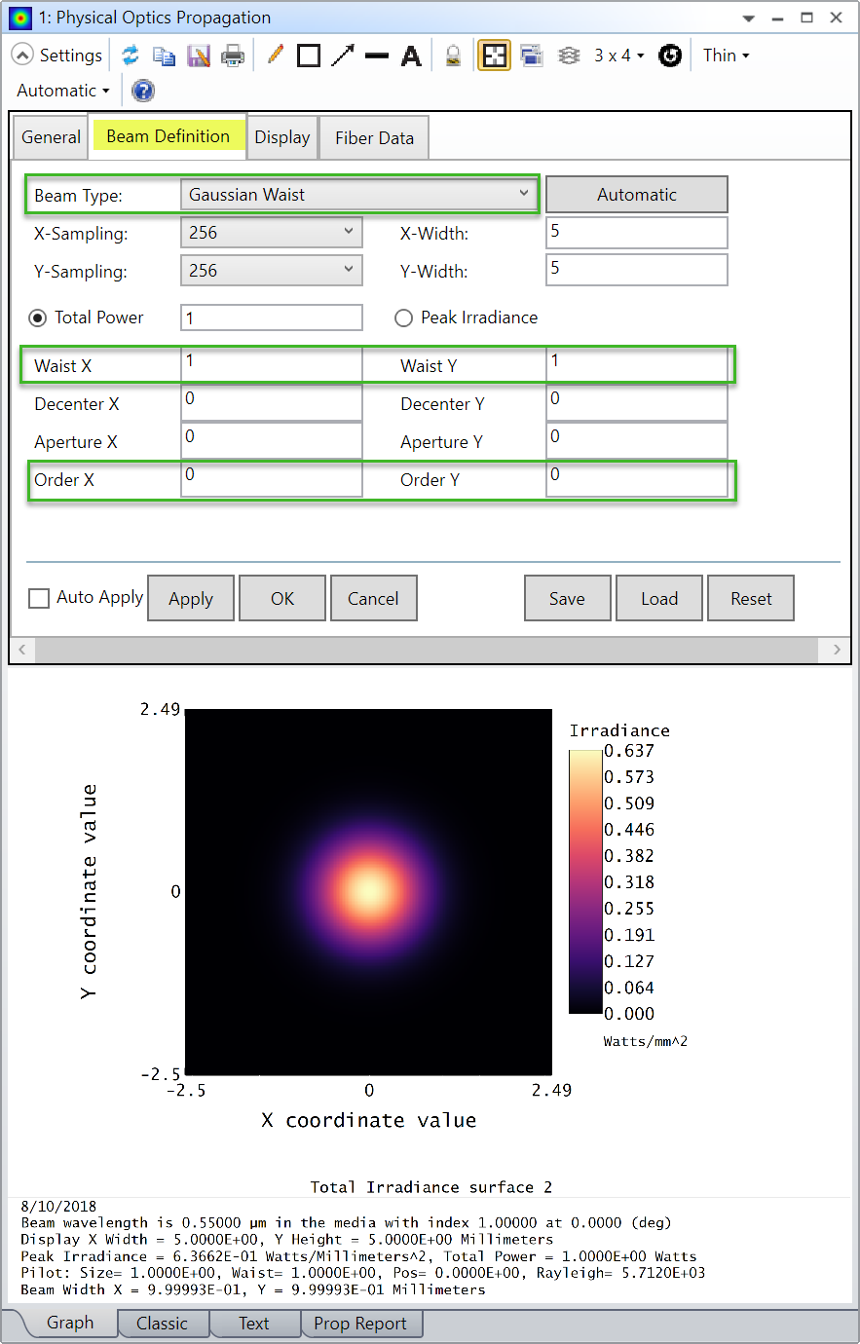Expand the X-Sampling dropdown

[x=271, y=233]
